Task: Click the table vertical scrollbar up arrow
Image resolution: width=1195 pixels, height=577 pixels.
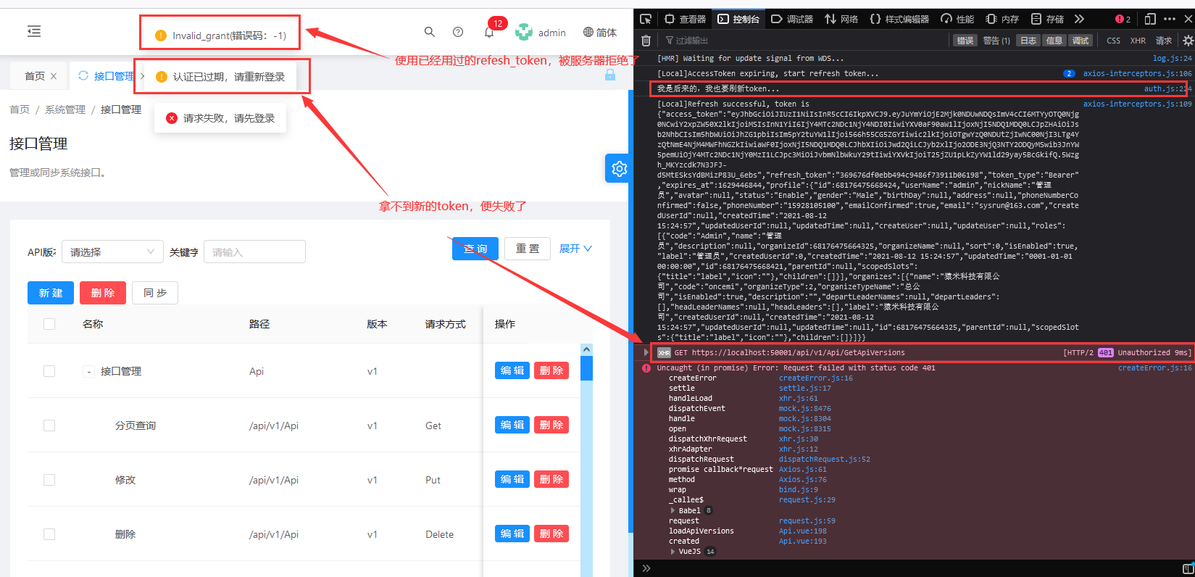Action: tap(586, 350)
